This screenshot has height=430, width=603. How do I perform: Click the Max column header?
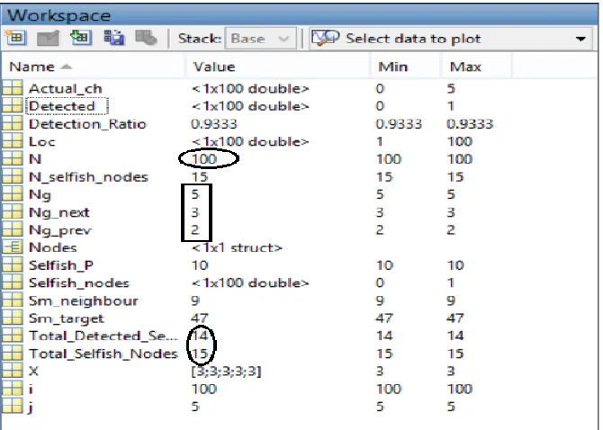pyautogui.click(x=476, y=67)
